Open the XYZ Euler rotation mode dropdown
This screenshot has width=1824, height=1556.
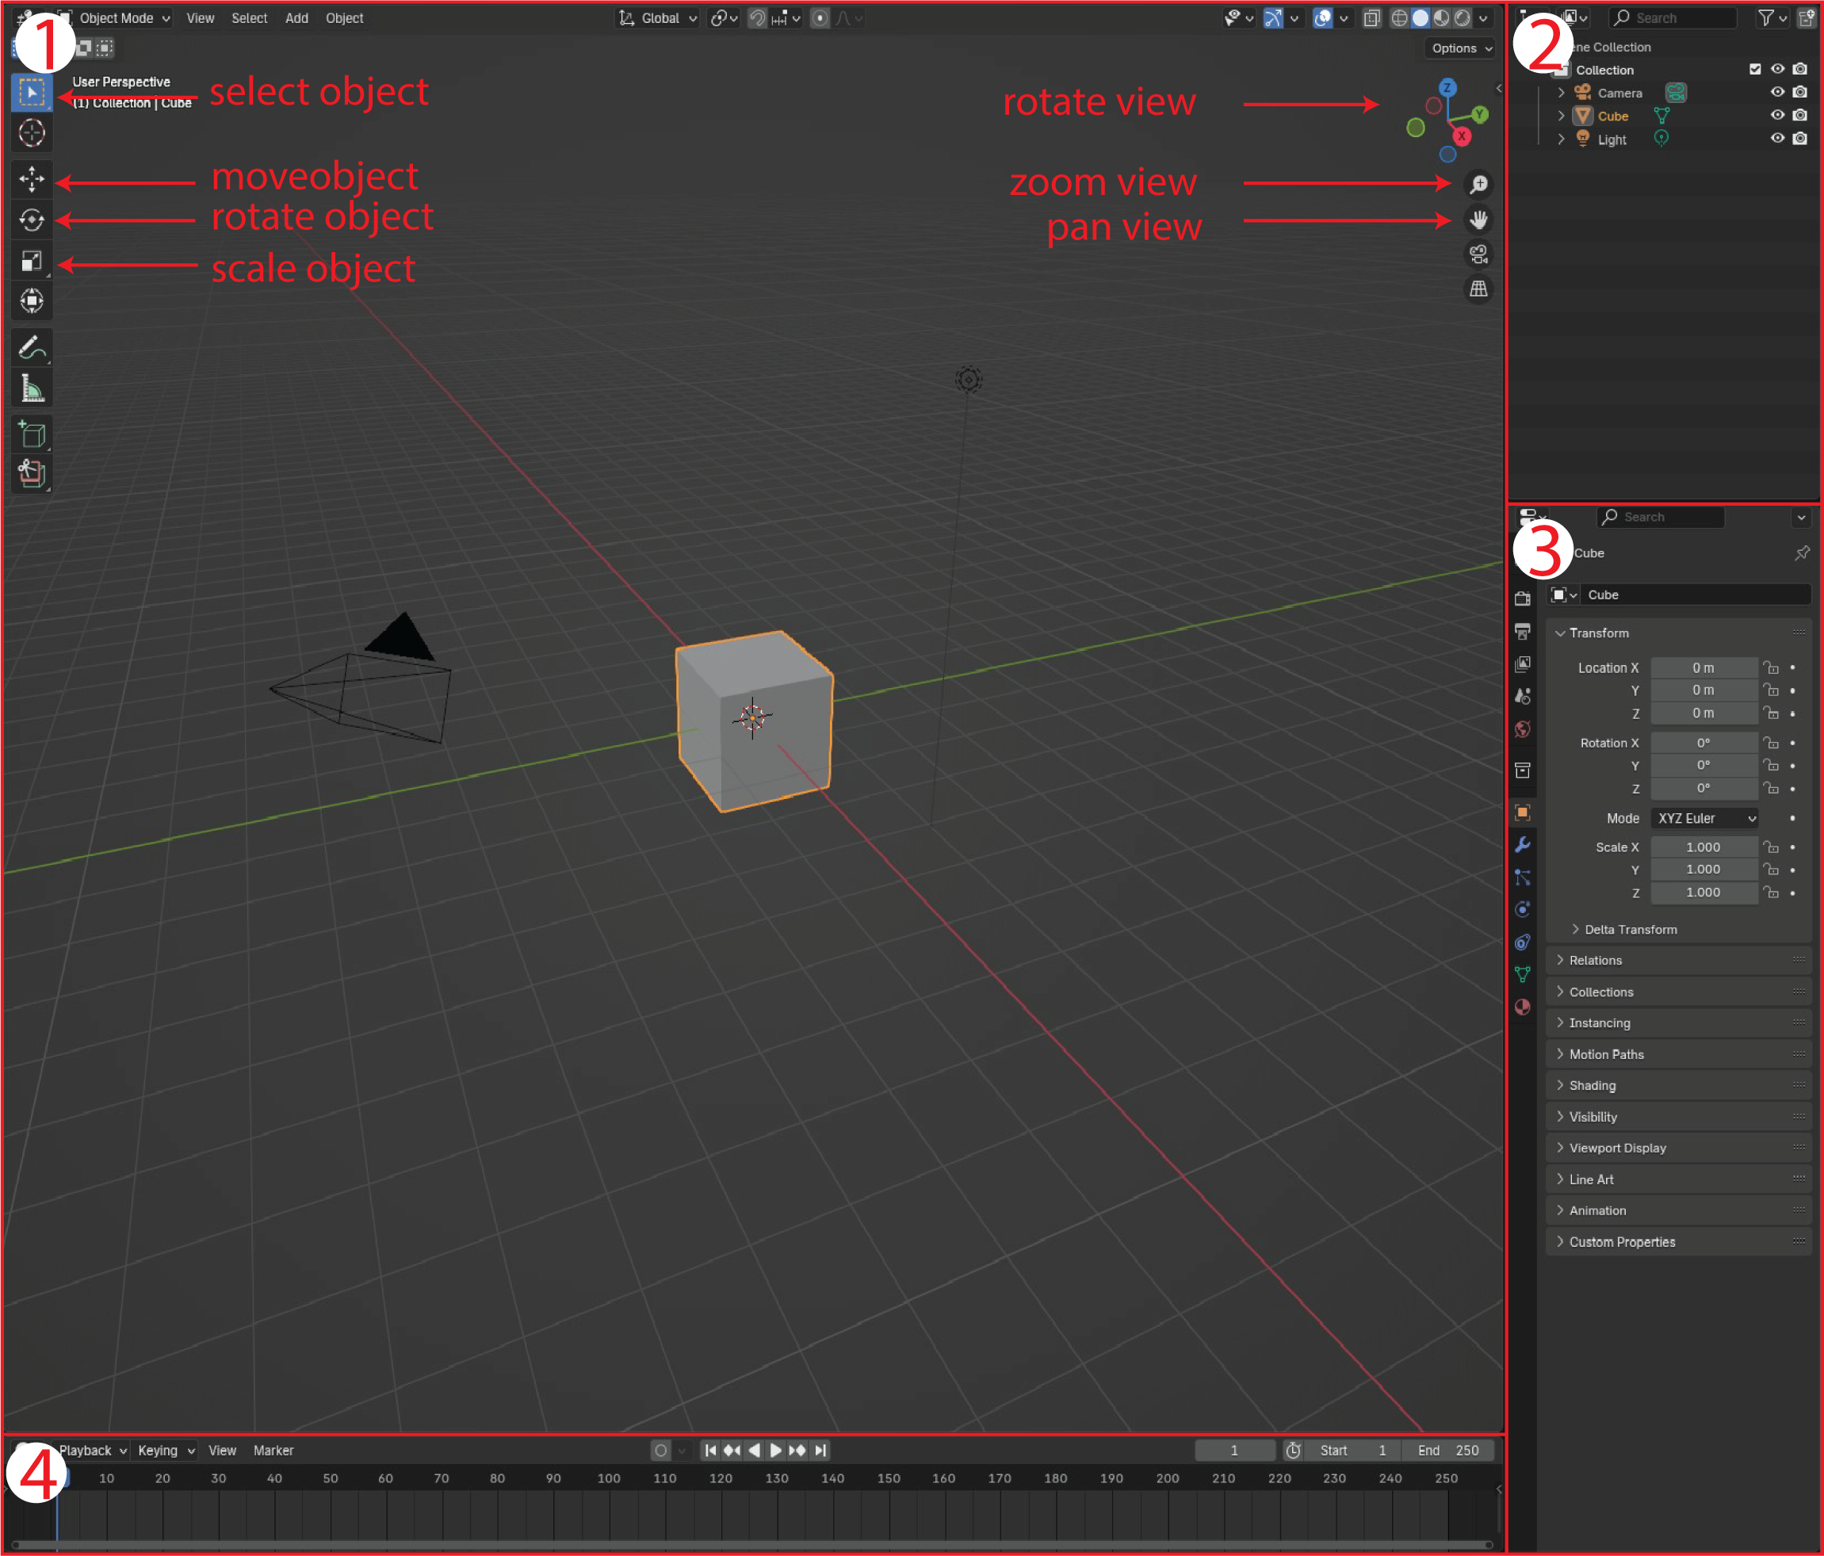[1704, 819]
